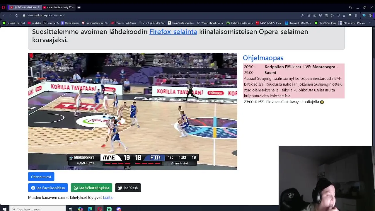This screenshot has height=211, width=375.
Task: Follow the Firefox-selainta link
Action: pyautogui.click(x=173, y=32)
